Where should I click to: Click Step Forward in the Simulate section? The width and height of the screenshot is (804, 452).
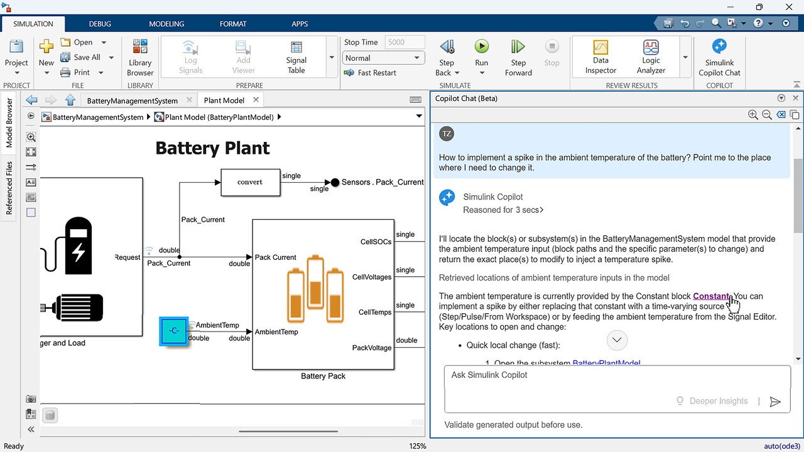click(518, 57)
